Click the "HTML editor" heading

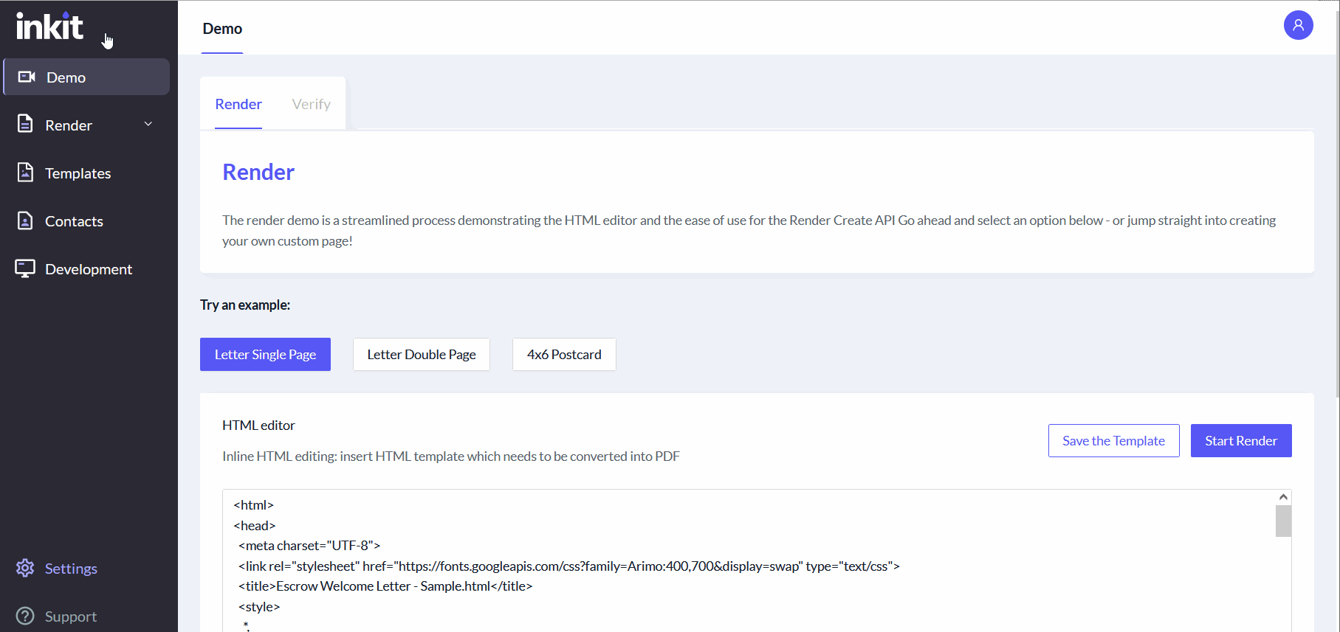(258, 425)
